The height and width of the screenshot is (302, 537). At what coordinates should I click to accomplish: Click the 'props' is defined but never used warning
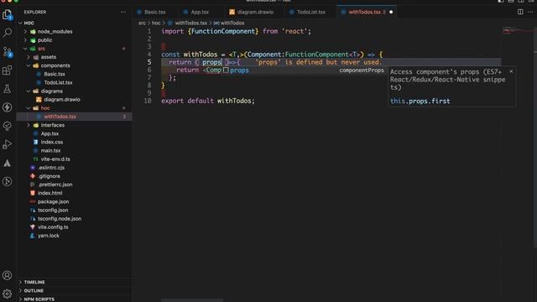[318, 62]
